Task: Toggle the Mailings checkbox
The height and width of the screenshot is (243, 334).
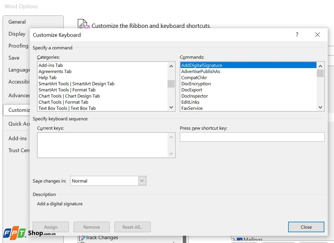Action: point(239,240)
